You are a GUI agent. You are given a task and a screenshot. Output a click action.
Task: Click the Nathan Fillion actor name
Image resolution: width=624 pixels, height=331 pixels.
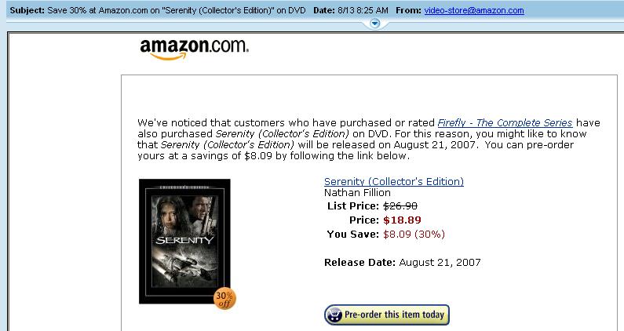pos(357,193)
